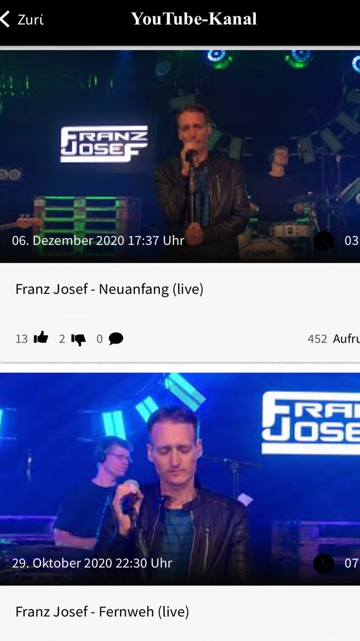Click the 13 likes count
This screenshot has height=641, width=360.
pyautogui.click(x=22, y=339)
